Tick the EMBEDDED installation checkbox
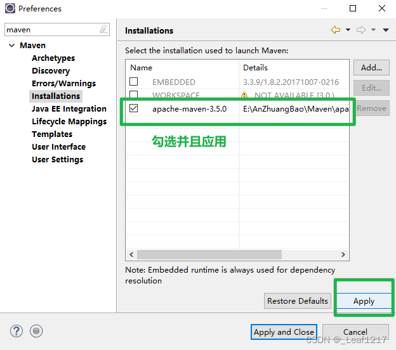The image size is (396, 350). [x=134, y=82]
